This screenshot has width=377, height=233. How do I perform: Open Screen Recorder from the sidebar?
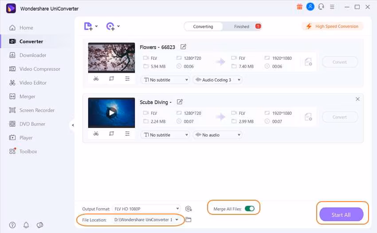(x=37, y=110)
